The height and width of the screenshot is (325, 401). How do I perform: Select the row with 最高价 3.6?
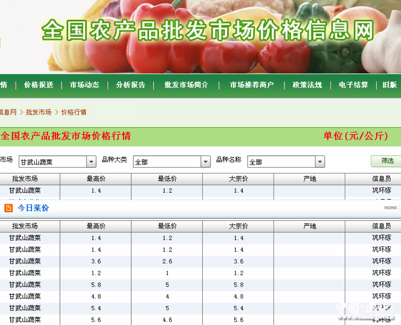[x=96, y=261]
